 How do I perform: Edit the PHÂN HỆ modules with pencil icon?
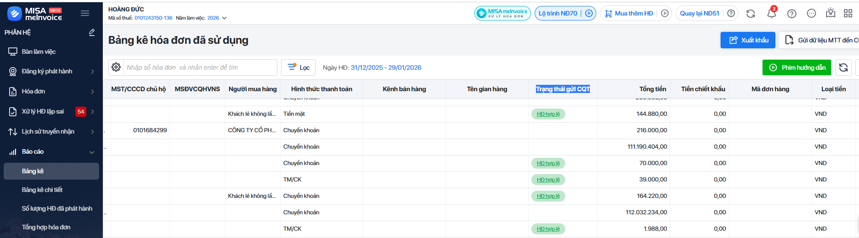coord(92,32)
